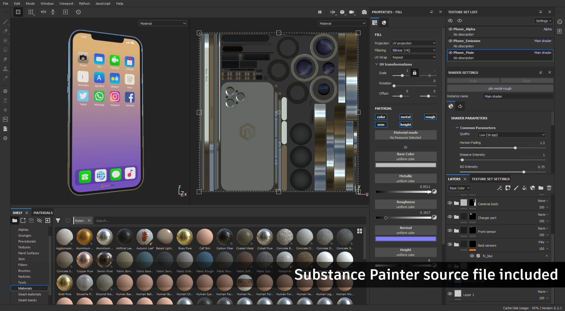Open the Filtering dropdown
Viewport: 565px width, 311px height.
(413, 50)
